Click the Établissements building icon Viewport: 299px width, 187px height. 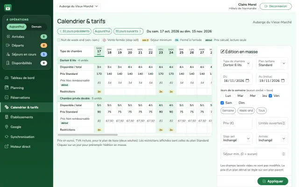(x=7, y=117)
